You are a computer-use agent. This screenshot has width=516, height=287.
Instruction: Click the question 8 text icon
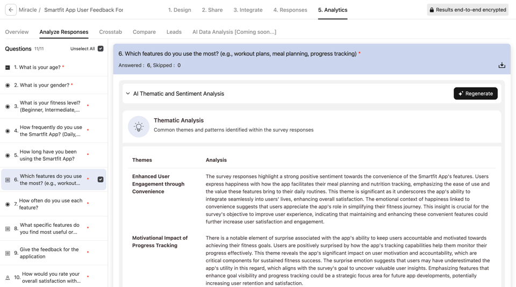[x=8, y=229]
